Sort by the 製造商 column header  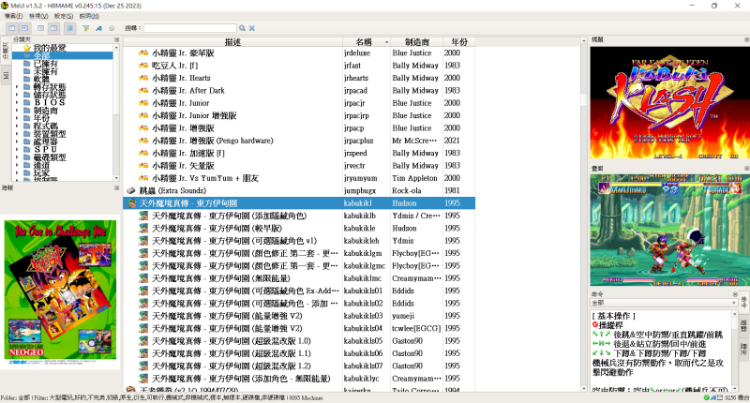click(x=416, y=42)
